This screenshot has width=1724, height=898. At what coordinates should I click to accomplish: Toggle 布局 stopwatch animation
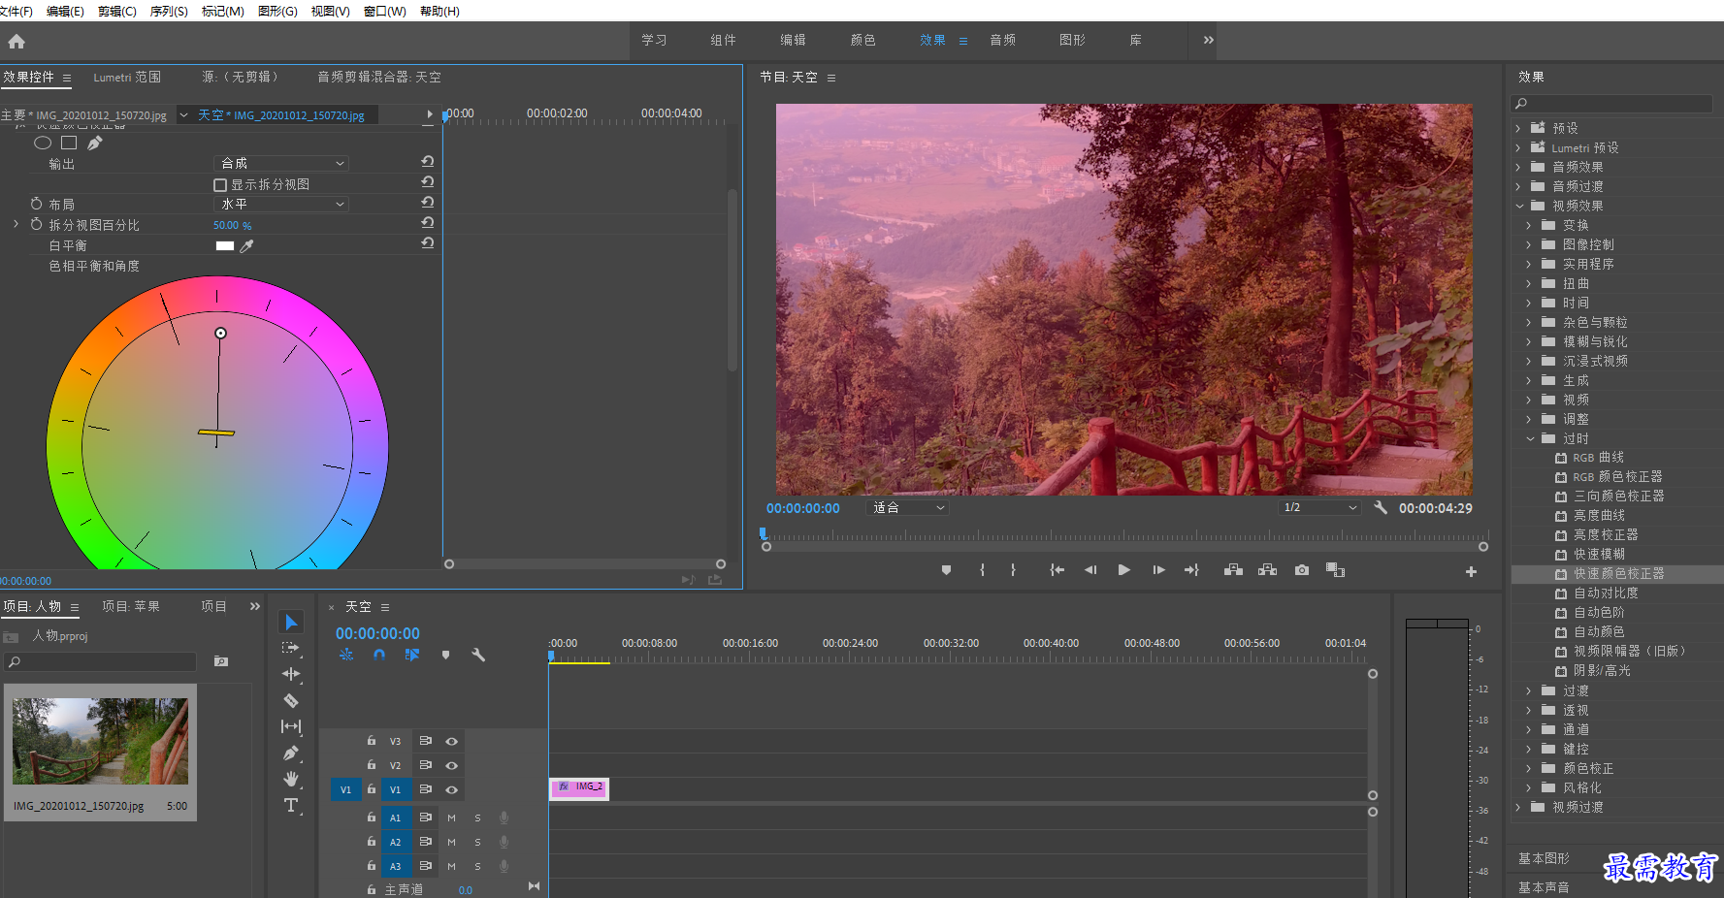36,204
